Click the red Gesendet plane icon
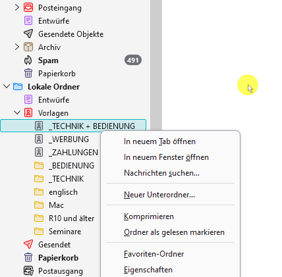Screen dimensions: 282x277 click(28, 244)
